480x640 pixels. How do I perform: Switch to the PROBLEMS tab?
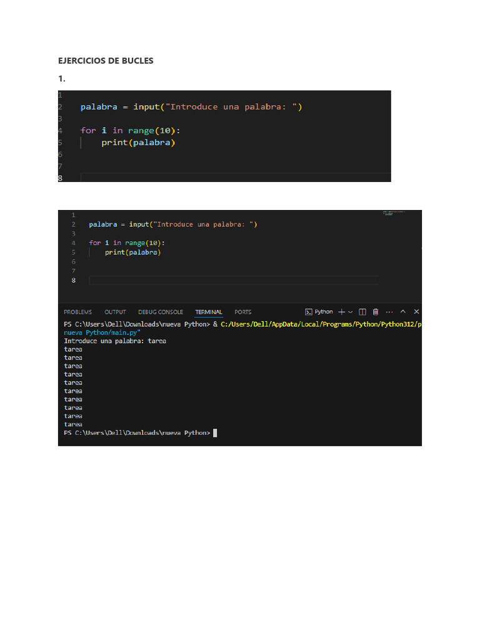tap(77, 312)
